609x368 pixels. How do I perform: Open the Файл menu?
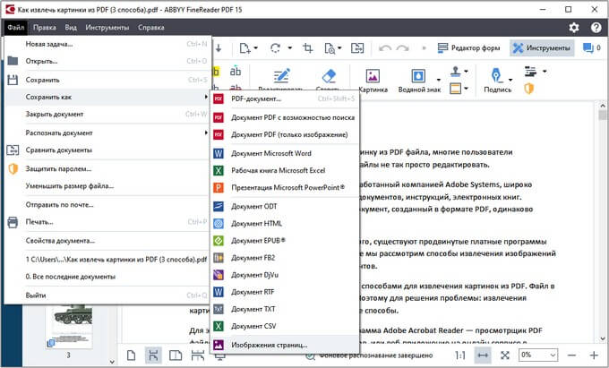(x=15, y=28)
